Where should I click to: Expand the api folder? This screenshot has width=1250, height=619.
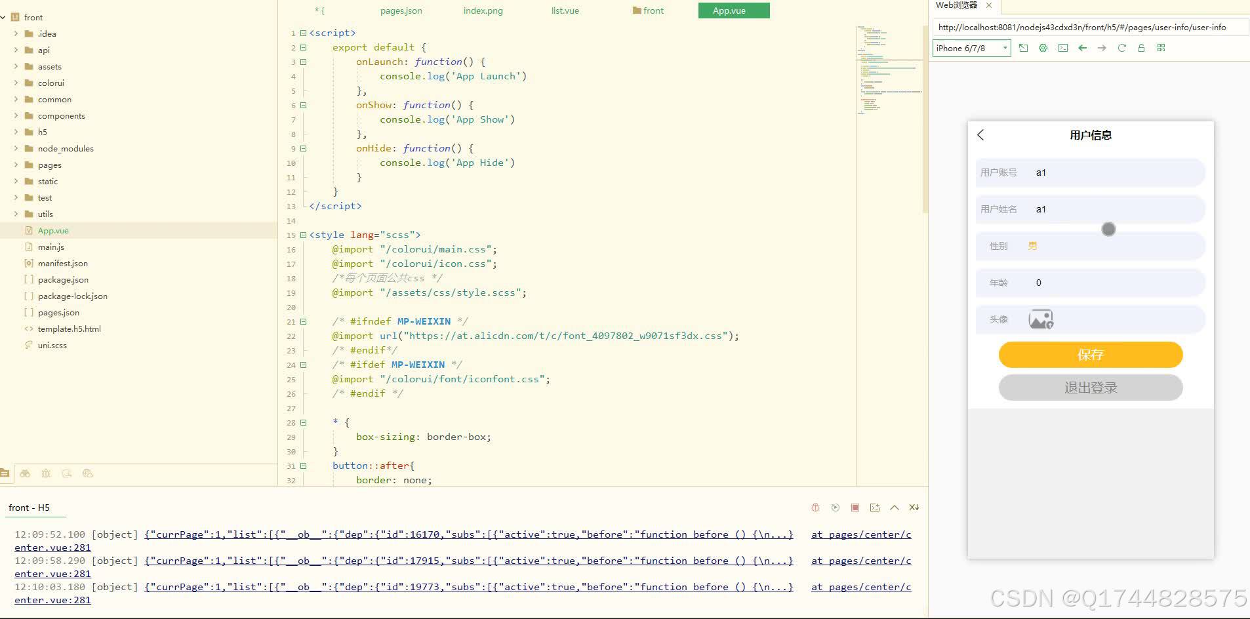[x=16, y=50]
